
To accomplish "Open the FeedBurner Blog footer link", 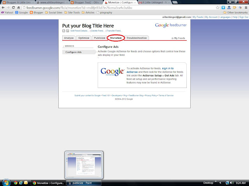I will (136, 96).
